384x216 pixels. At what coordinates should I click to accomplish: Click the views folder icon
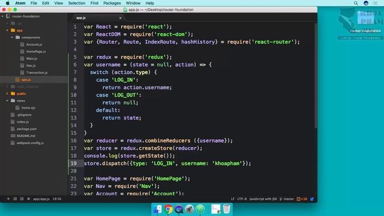[x=13, y=101]
